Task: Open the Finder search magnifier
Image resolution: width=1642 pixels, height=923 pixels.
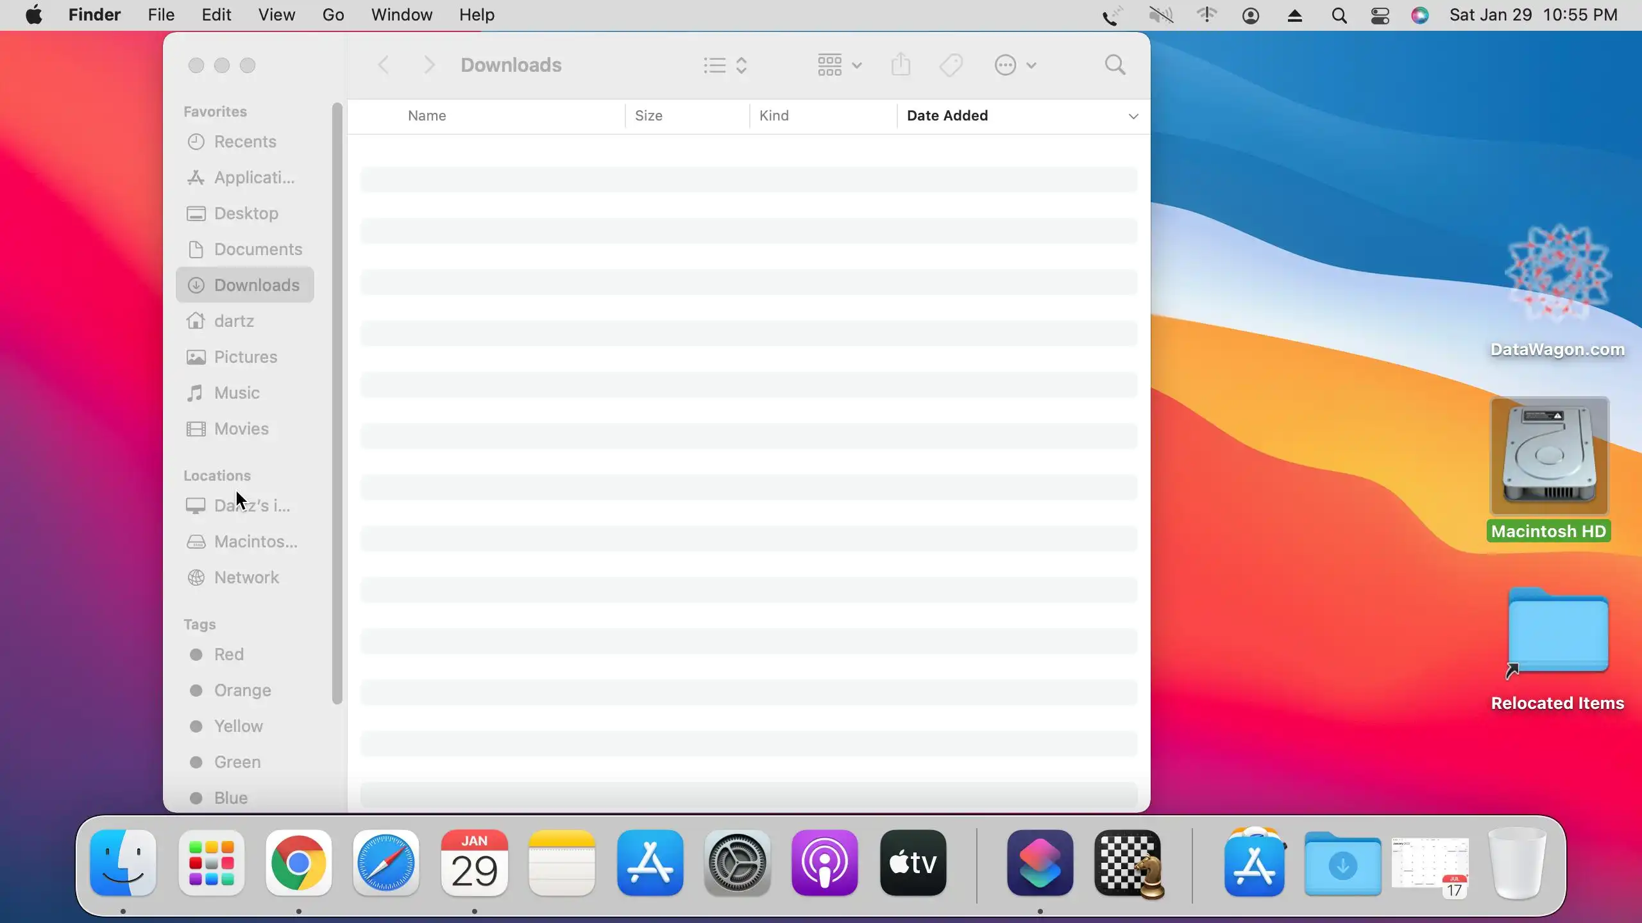Action: (1115, 65)
